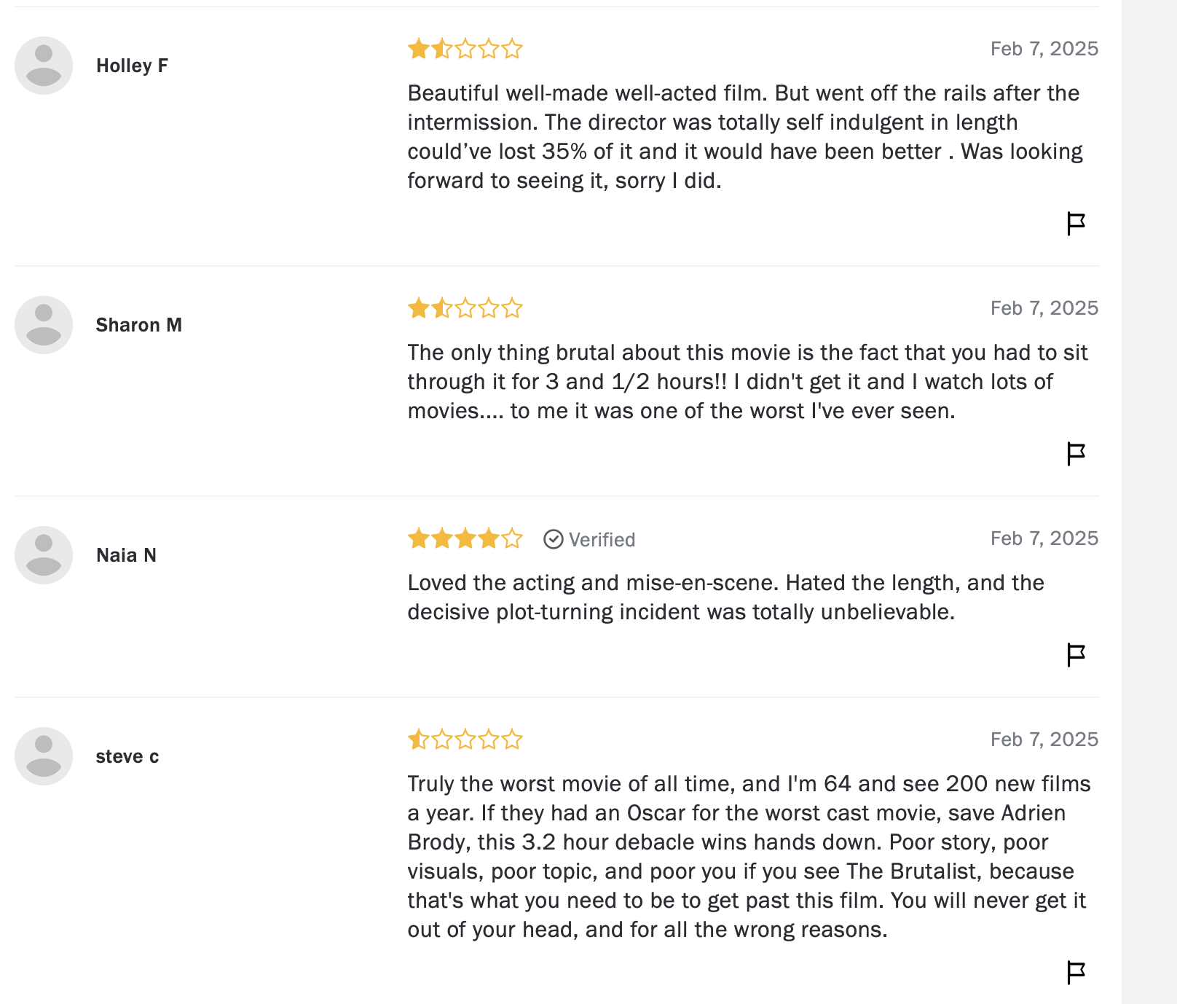The width and height of the screenshot is (1177, 1004).
Task: Click Holley F's star rating
Action: click(465, 49)
